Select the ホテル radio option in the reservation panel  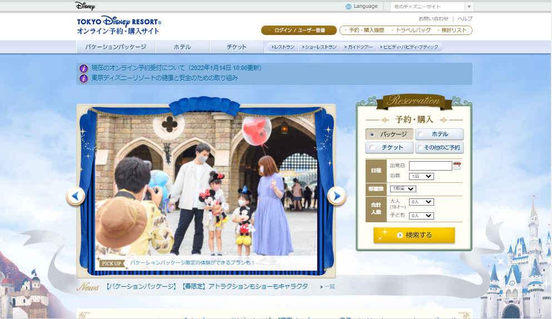440,134
